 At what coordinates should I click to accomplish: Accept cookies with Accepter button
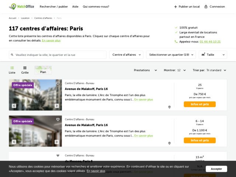pos(216,169)
